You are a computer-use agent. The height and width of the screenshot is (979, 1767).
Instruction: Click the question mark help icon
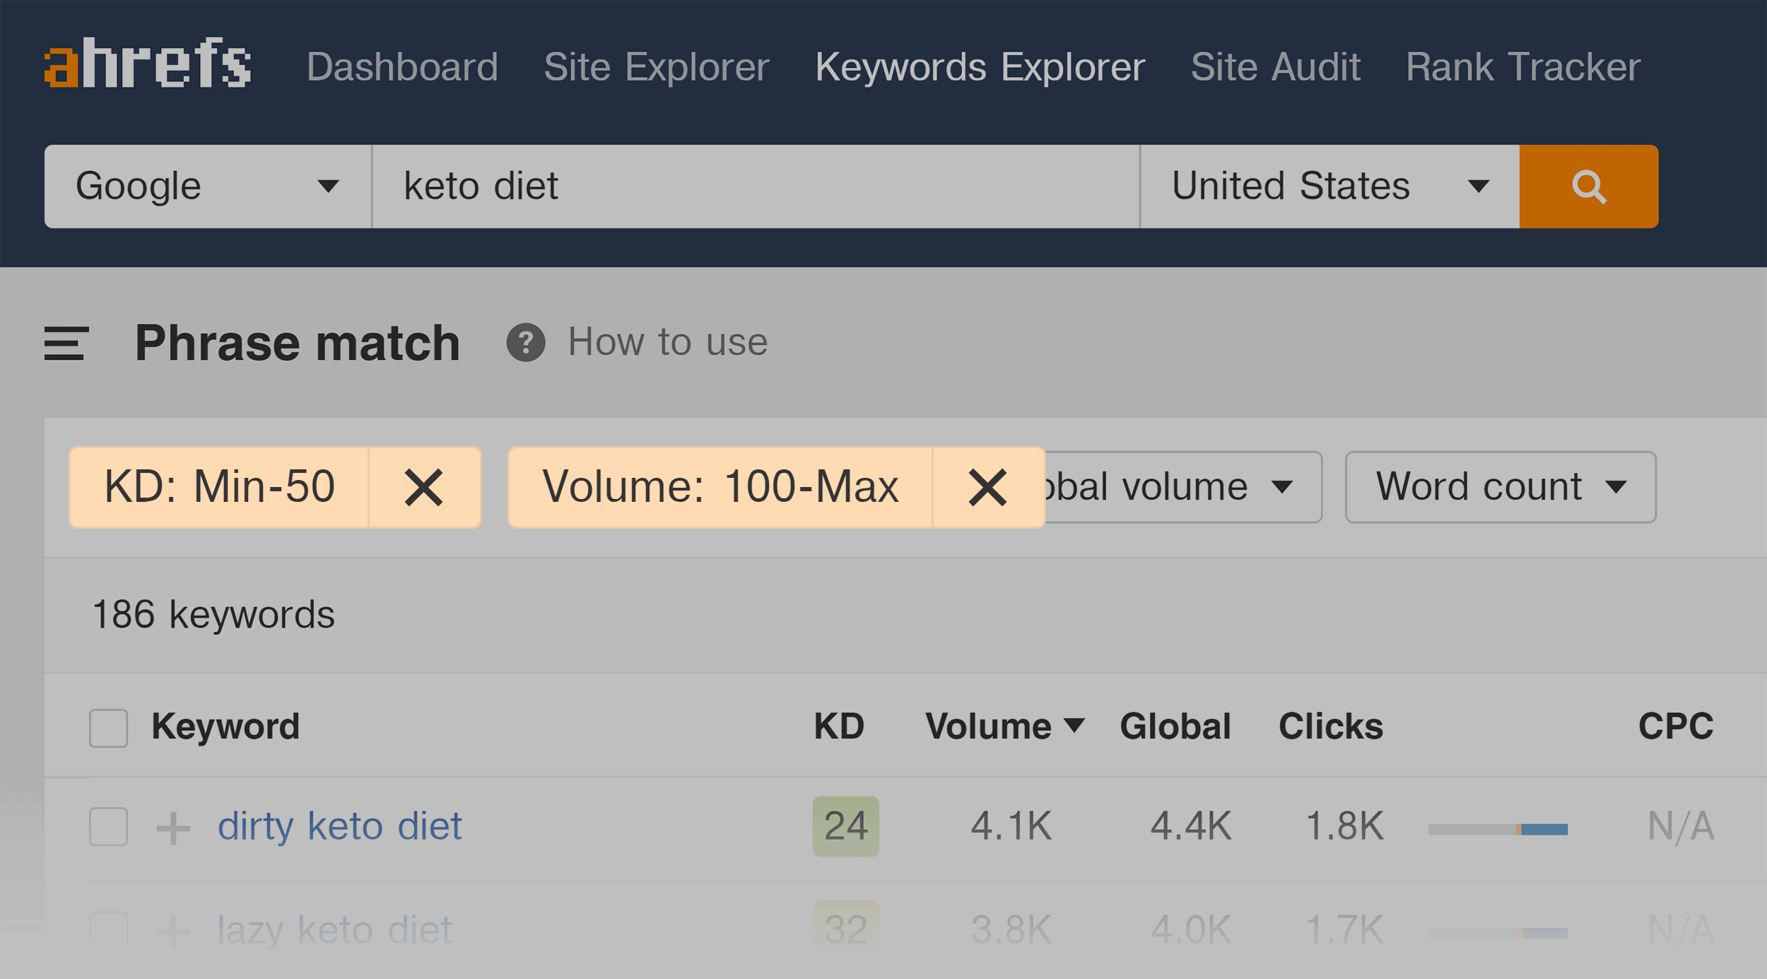click(526, 343)
